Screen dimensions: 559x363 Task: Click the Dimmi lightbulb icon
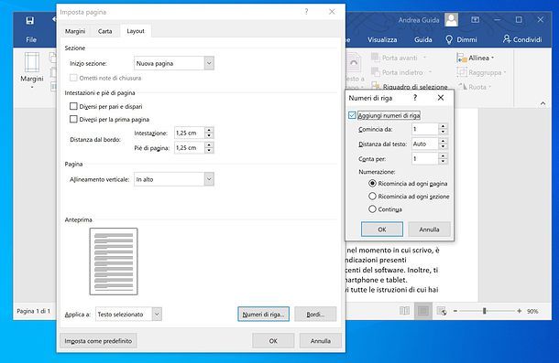[449, 39]
